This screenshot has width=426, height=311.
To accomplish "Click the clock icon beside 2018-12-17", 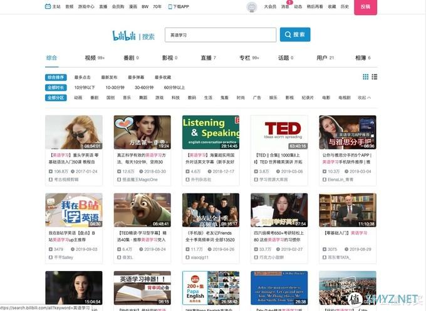I will click(x=209, y=171).
